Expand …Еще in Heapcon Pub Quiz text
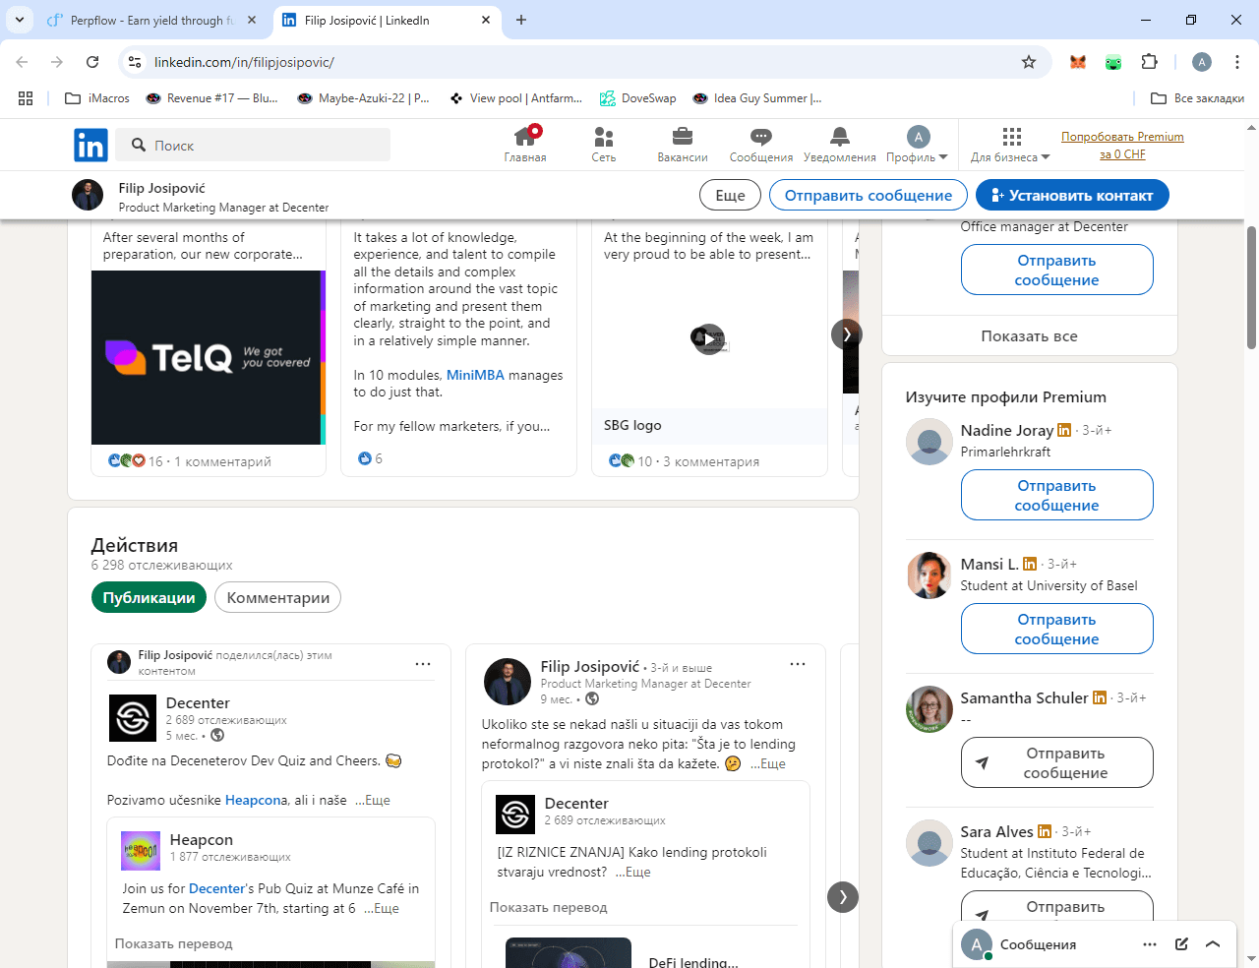Image resolution: width=1259 pixels, height=968 pixels. [x=382, y=908]
